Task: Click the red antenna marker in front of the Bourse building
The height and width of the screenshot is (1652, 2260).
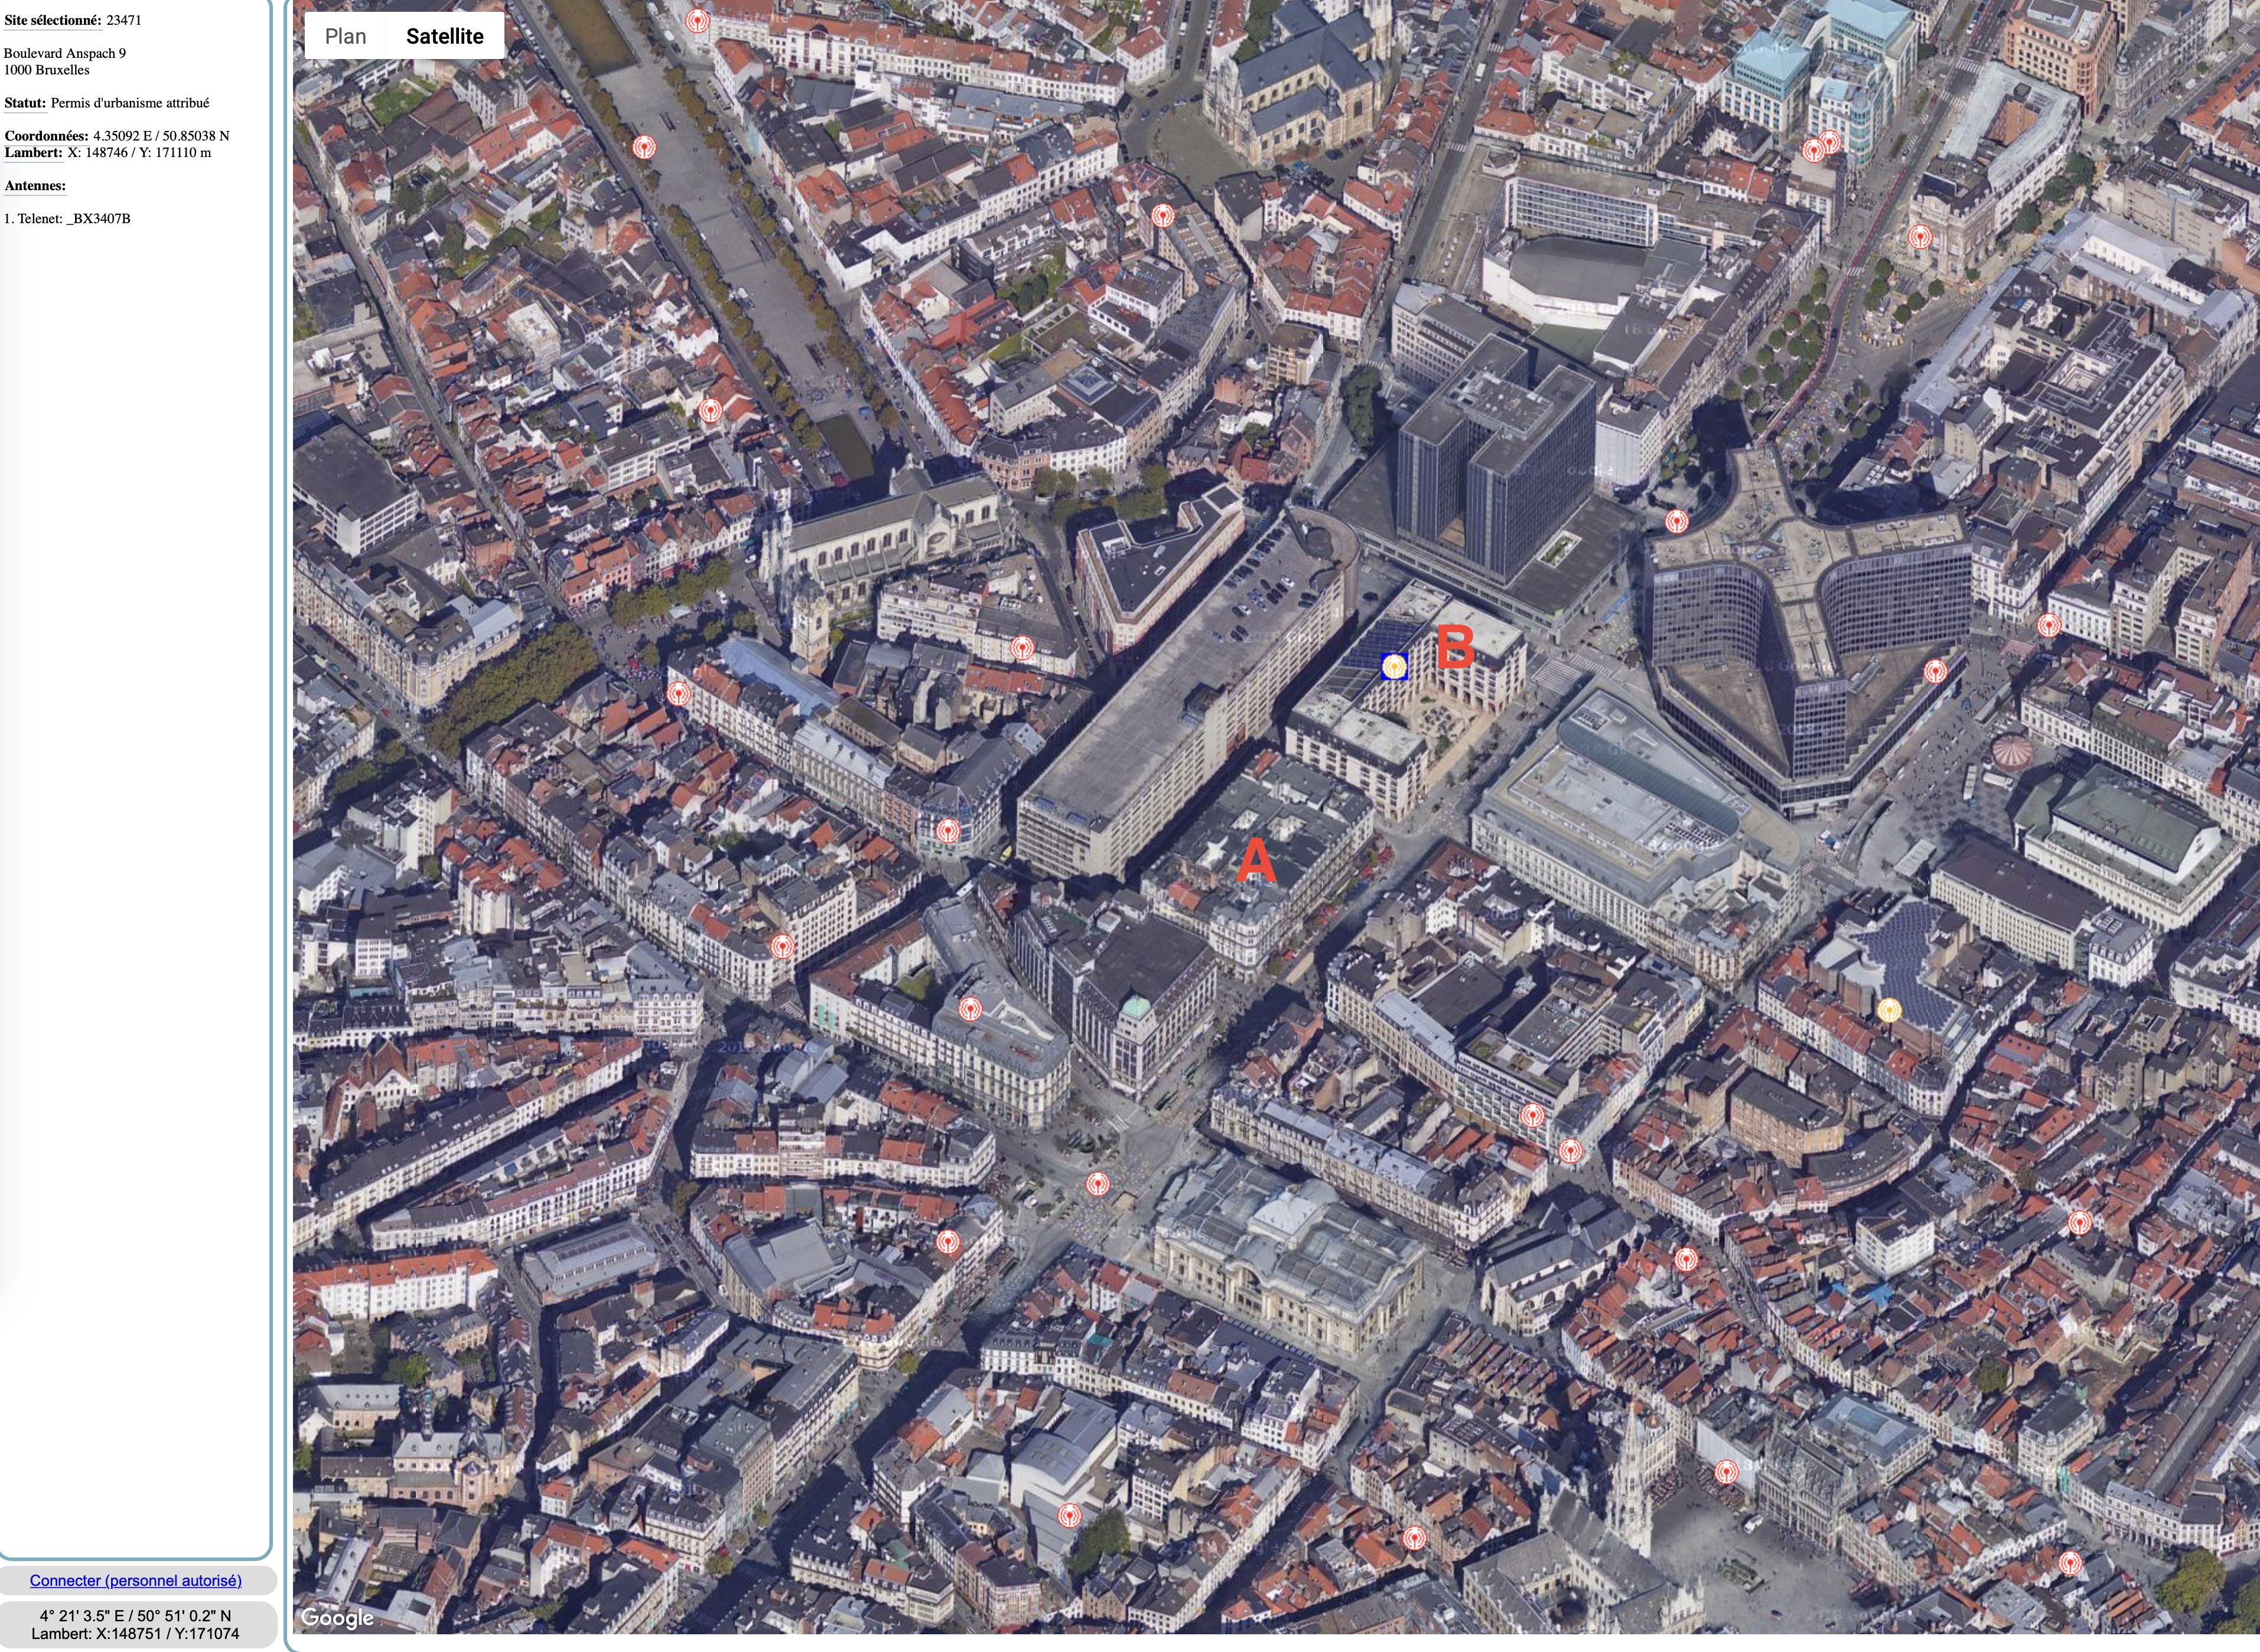Action: click(1099, 1184)
